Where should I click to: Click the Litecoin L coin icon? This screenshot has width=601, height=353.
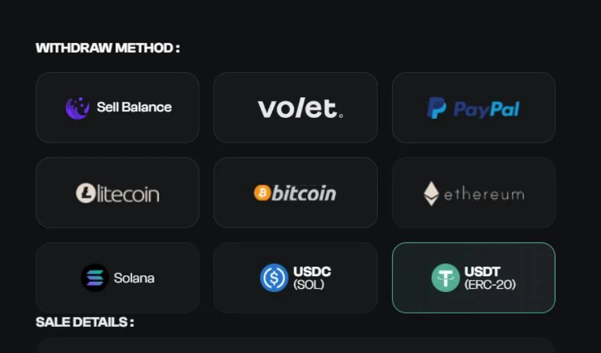[x=86, y=193]
